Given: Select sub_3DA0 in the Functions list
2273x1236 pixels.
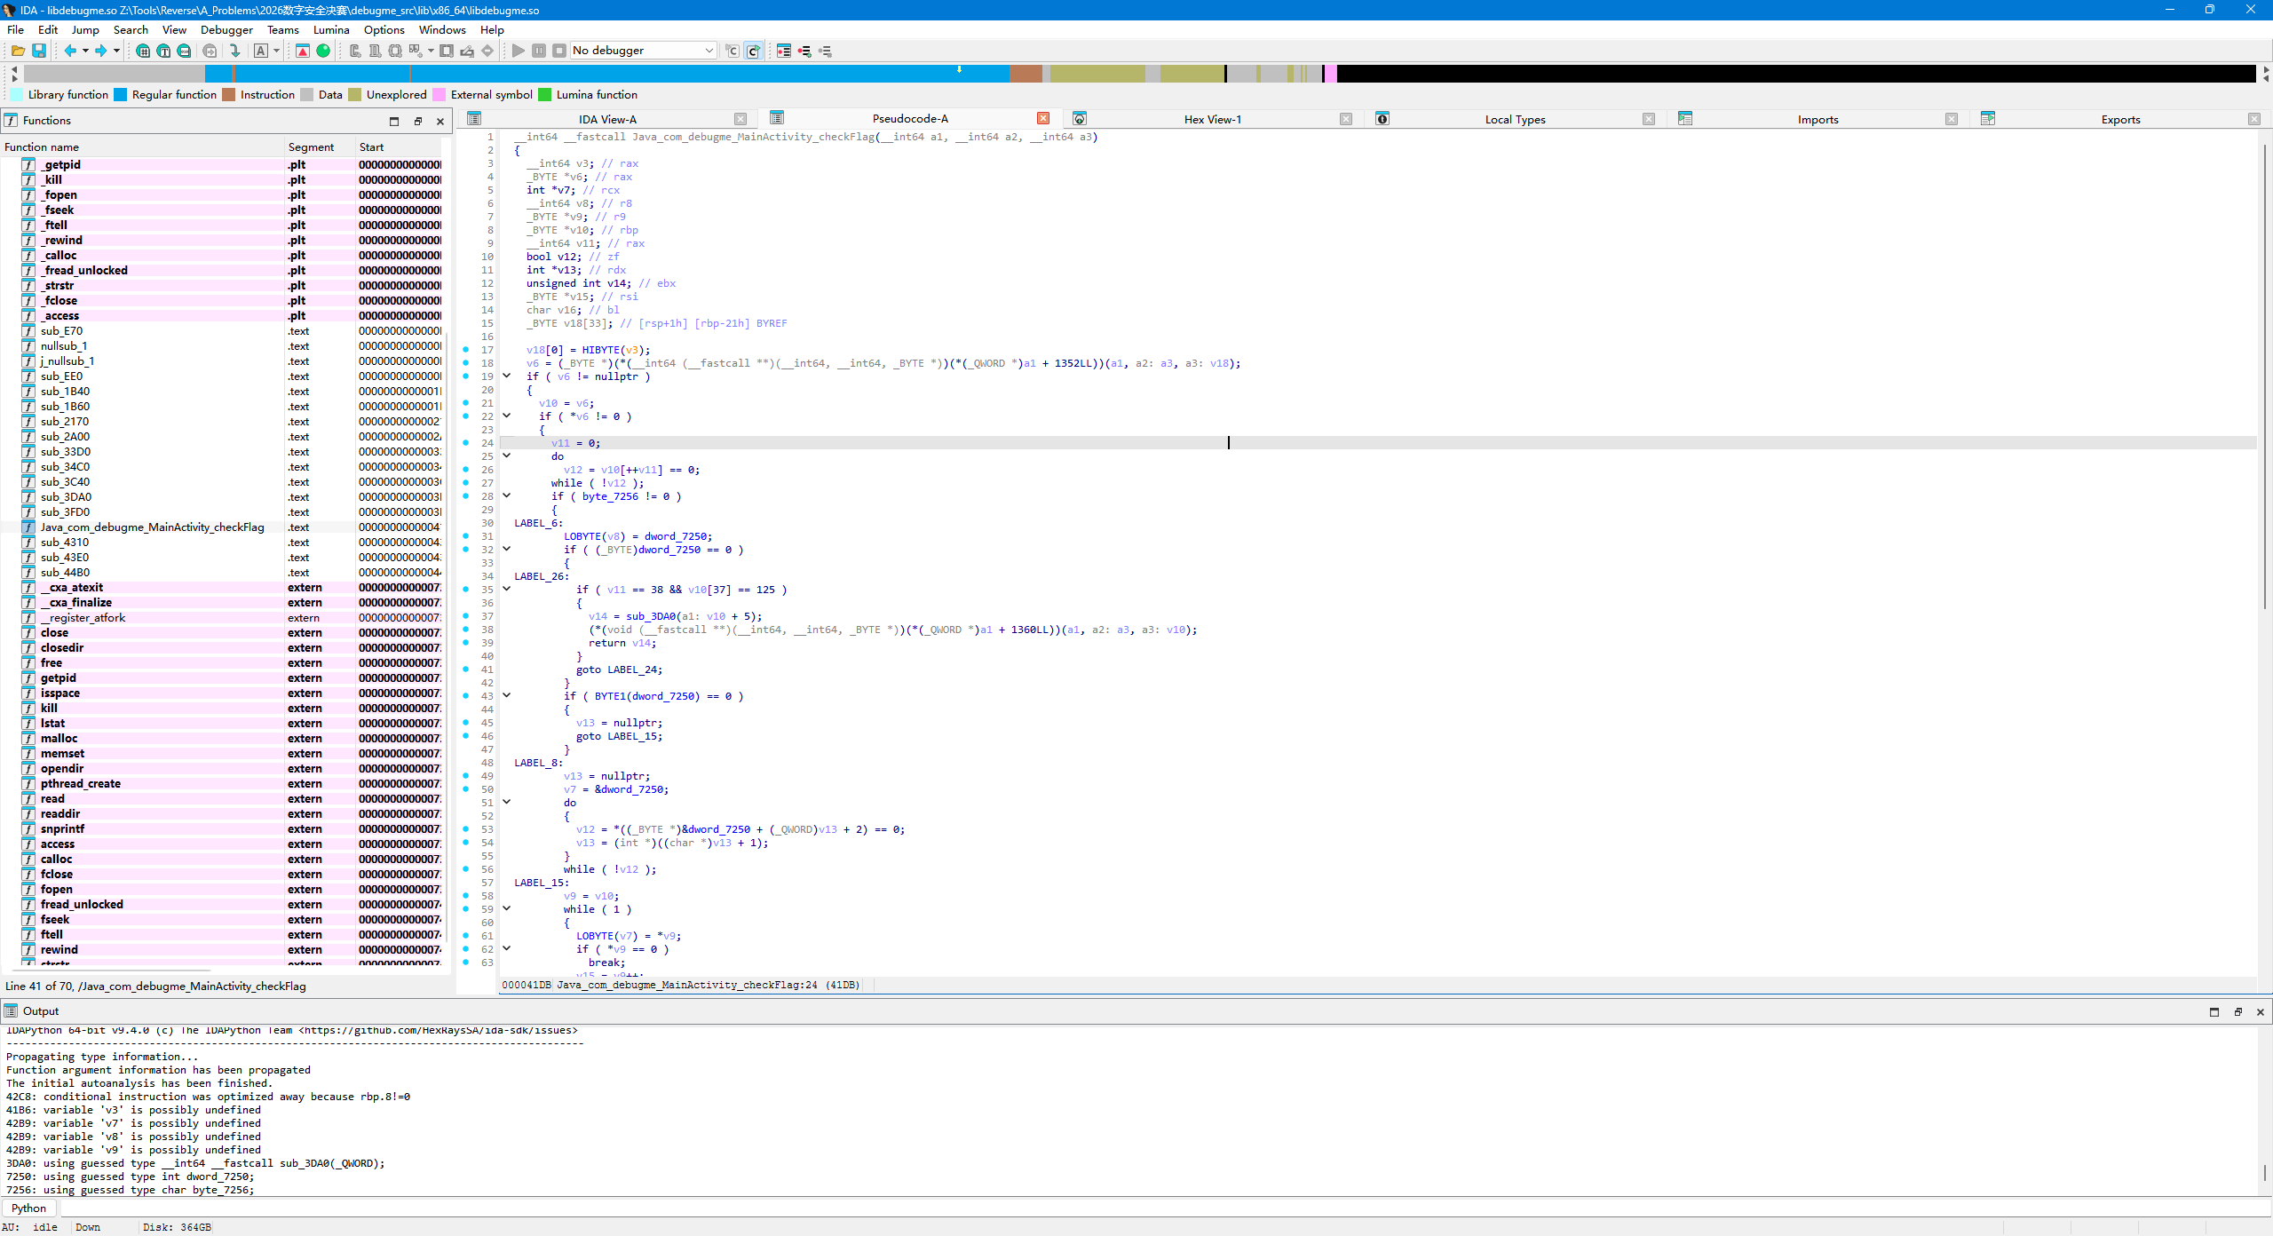Looking at the screenshot, I should click(66, 496).
